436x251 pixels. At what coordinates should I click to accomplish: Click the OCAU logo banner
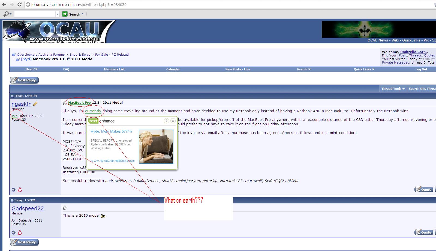[59, 32]
